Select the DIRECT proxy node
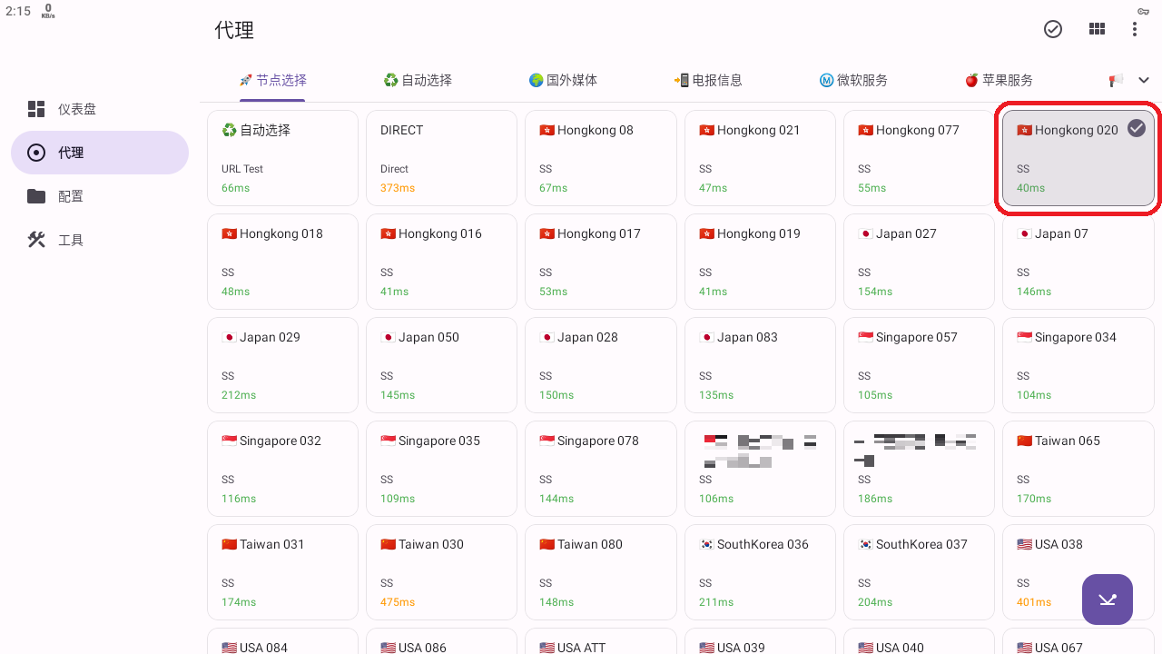The height and width of the screenshot is (654, 1162). click(441, 158)
